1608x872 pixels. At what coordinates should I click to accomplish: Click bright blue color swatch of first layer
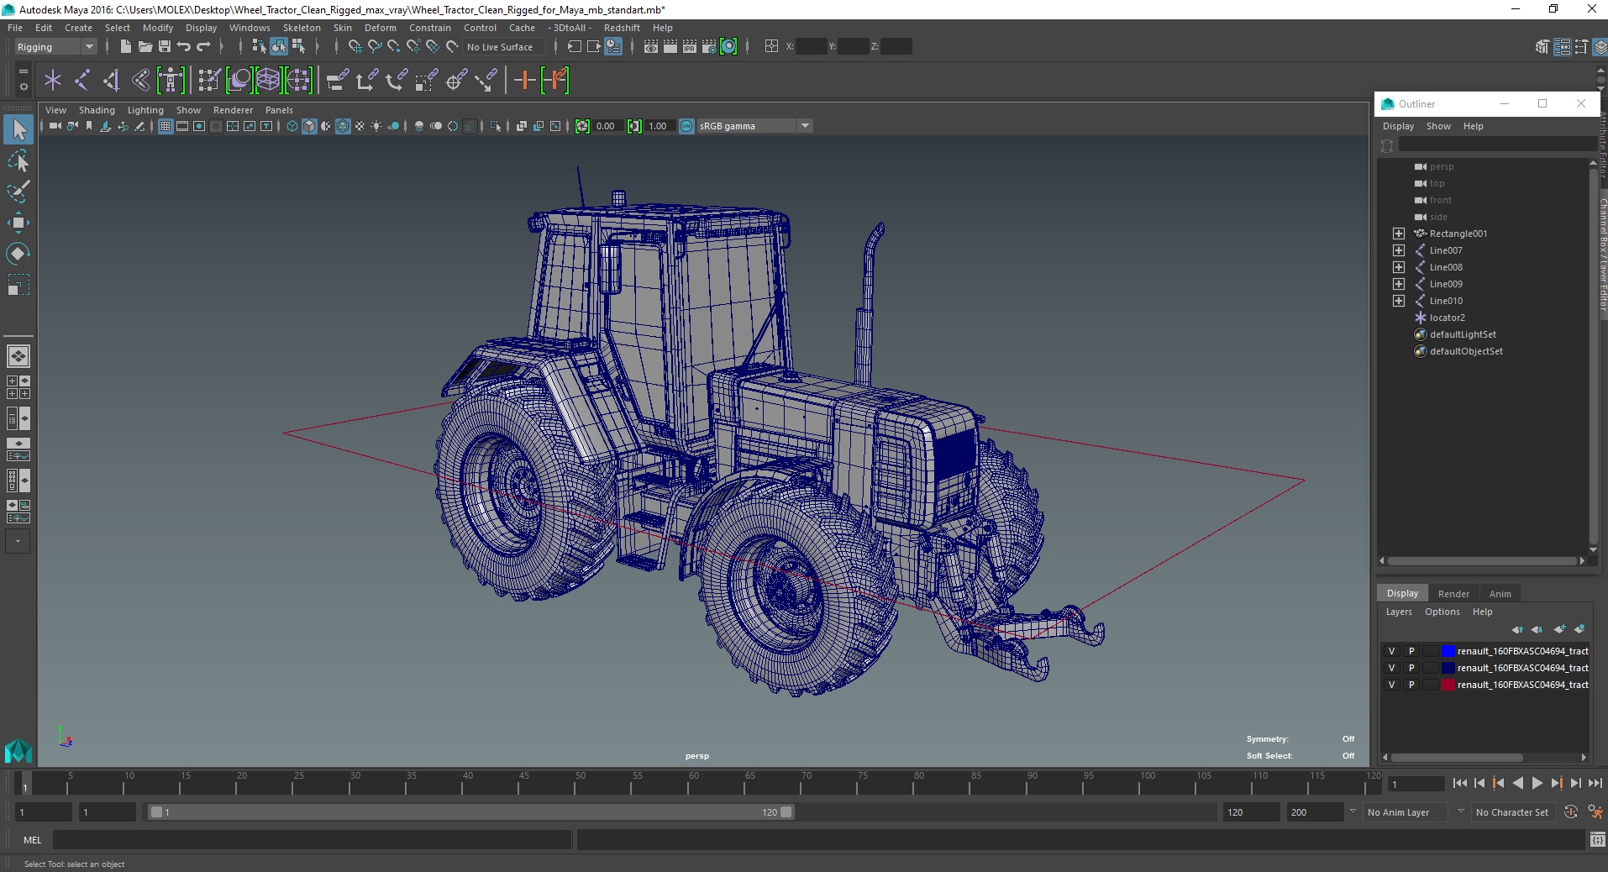1448,651
